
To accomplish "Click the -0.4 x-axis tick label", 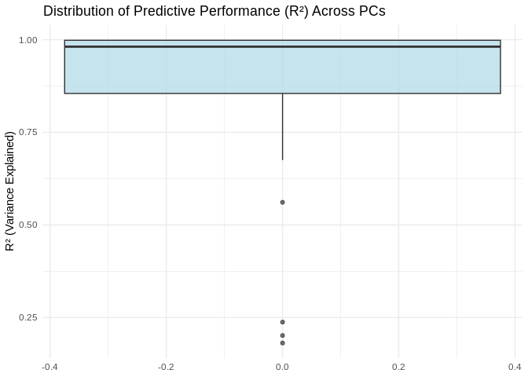I will click(x=49, y=367).
